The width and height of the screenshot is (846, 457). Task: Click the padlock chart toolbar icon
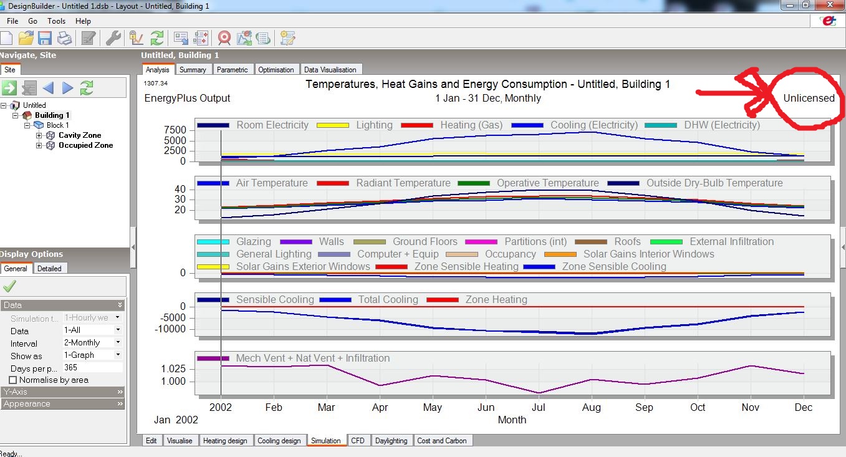click(137, 38)
